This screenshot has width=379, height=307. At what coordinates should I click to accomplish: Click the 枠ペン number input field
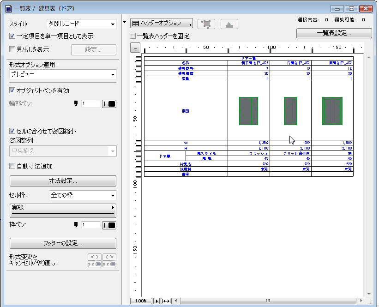[90, 225]
